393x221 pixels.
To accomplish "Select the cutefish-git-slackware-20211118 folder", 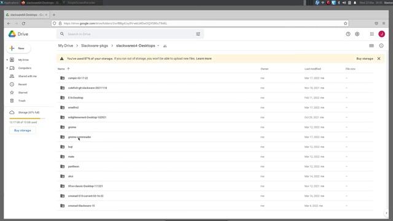I will pyautogui.click(x=215, y=88).
